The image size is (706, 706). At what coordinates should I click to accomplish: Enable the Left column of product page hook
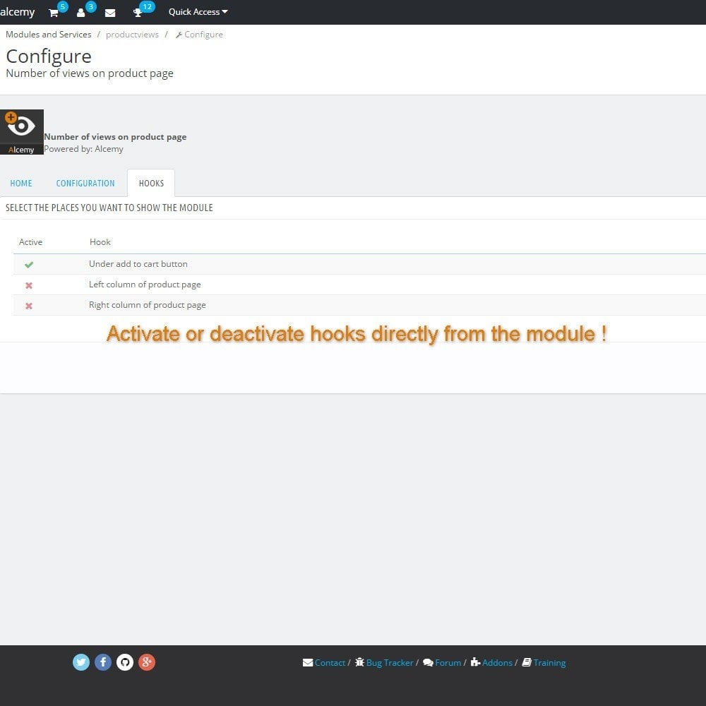tap(29, 285)
